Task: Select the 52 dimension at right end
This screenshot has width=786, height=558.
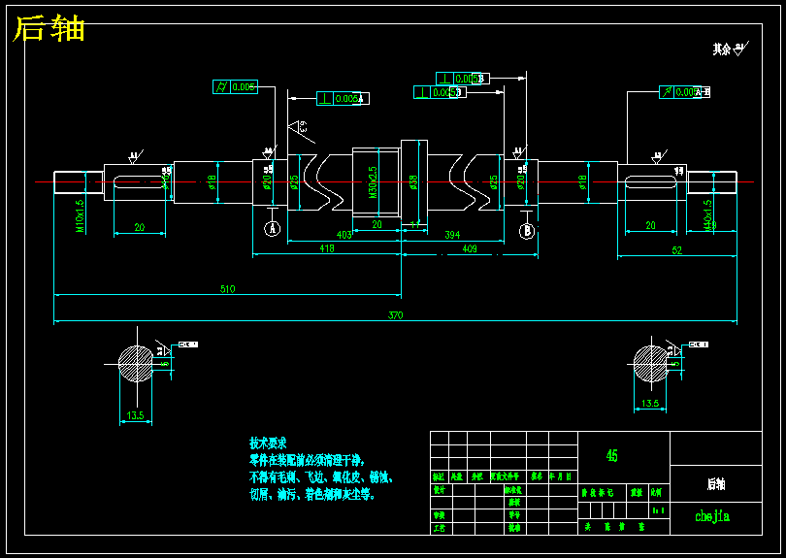Action: click(676, 250)
